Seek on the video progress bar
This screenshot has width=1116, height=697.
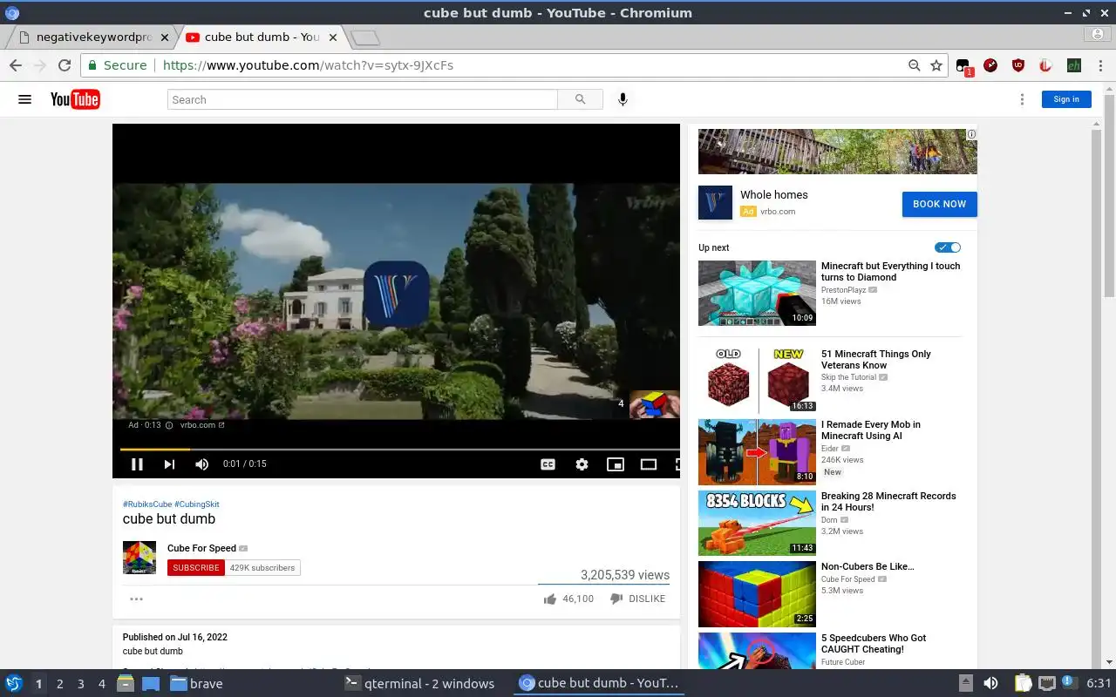click(x=399, y=450)
